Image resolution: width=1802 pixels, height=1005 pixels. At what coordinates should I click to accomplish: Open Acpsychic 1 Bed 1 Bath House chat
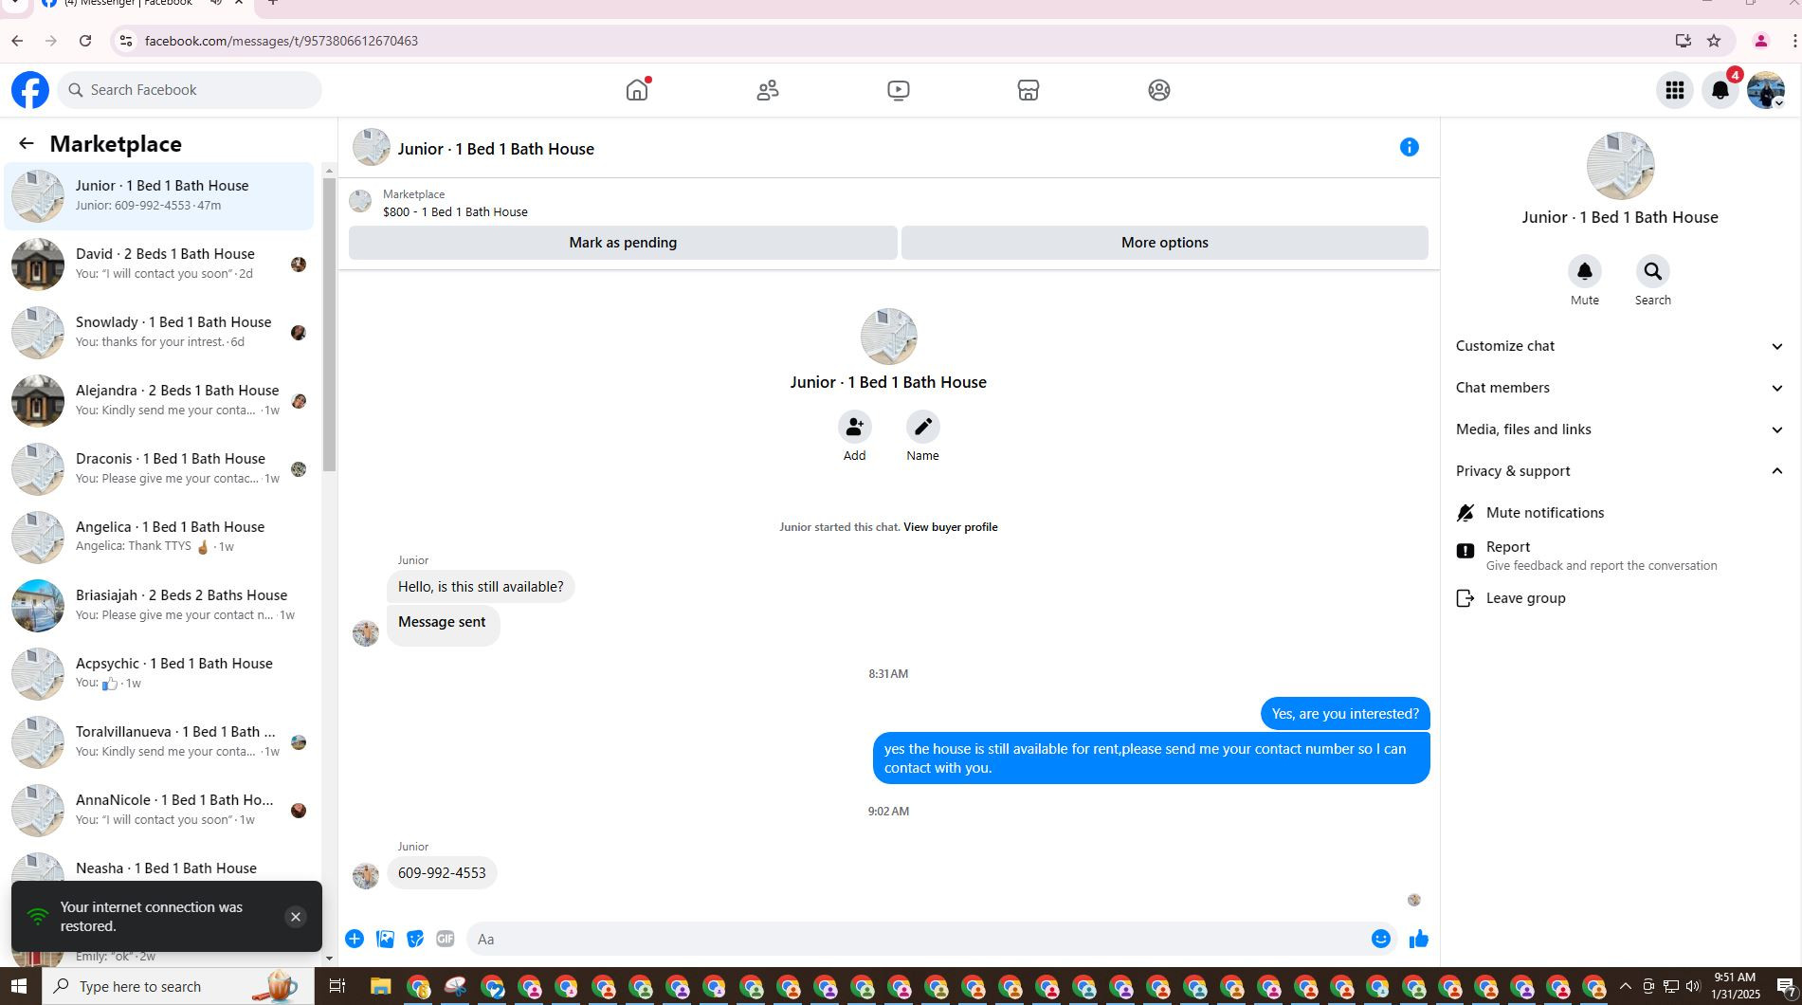[159, 673]
